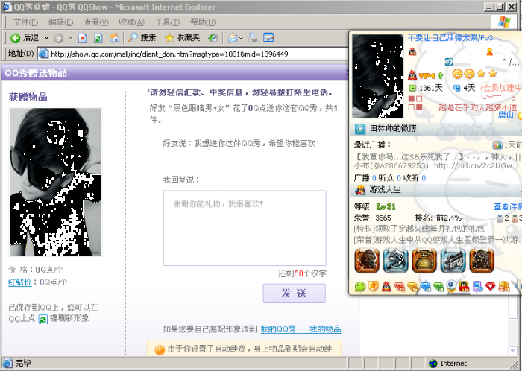522x371 pixels.
Task: Click the orange shield star icon
Action: (x=373, y=286)
